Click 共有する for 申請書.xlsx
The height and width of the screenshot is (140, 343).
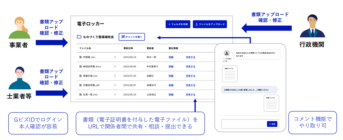(190, 57)
